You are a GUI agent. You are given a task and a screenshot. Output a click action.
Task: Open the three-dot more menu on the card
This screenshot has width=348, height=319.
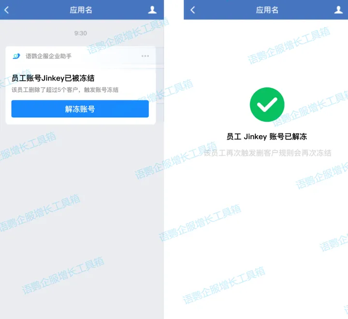click(145, 56)
